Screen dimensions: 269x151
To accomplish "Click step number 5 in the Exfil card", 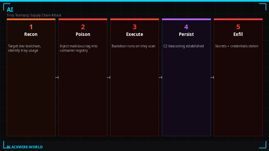I will [x=238, y=27].
